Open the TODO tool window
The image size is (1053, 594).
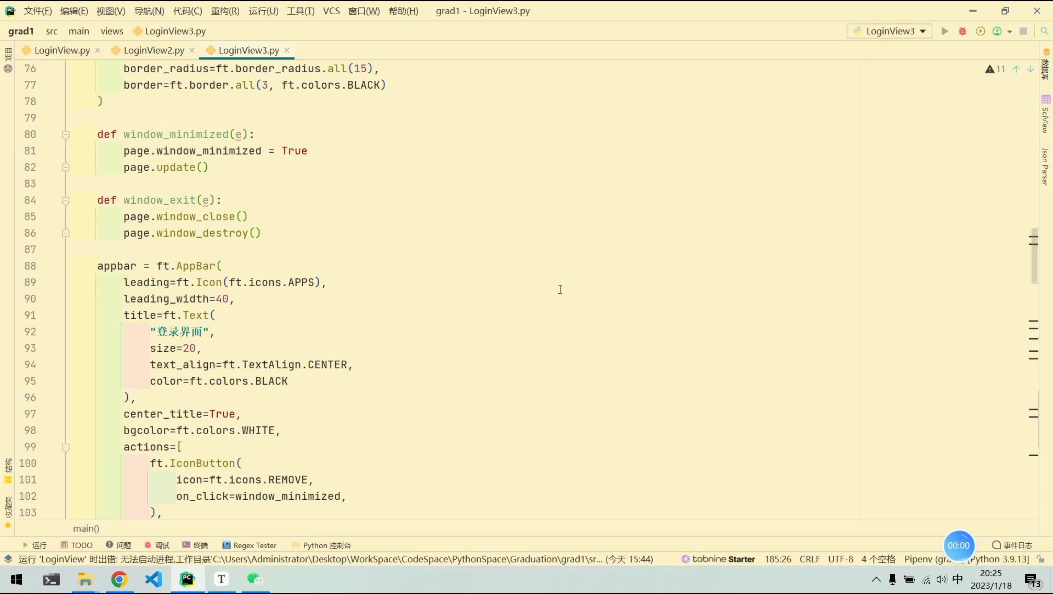click(x=76, y=545)
